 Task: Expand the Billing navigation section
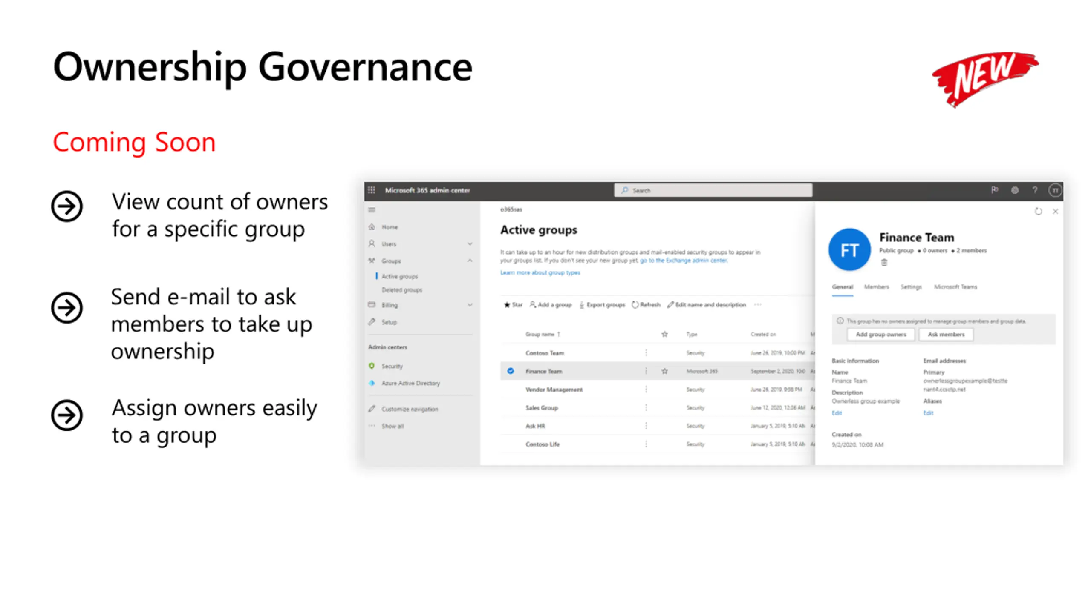[470, 305]
